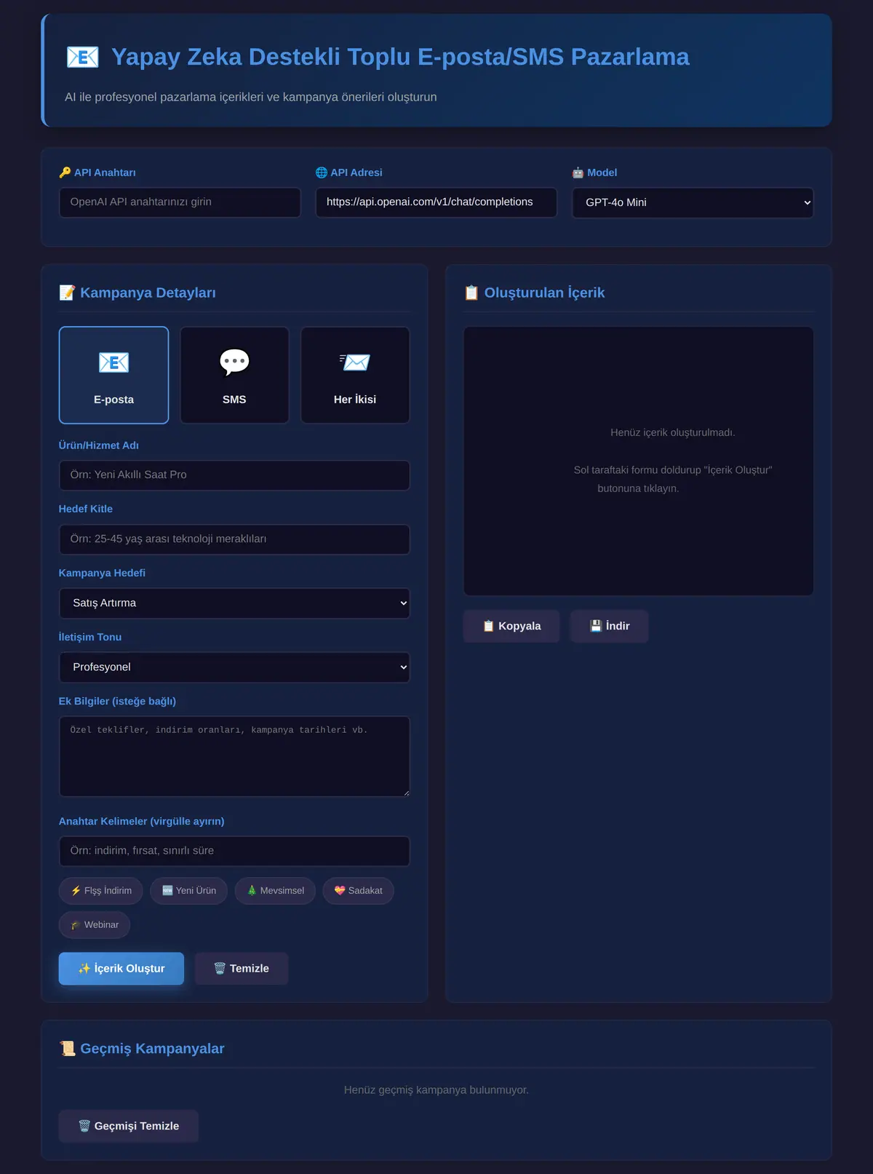This screenshot has width=873, height=1174.
Task: Click the İçerik Oluştur button
Action: [121, 969]
